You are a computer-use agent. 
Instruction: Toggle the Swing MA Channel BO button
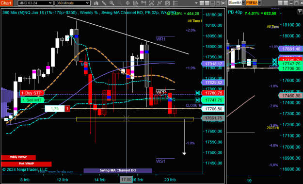click(118, 170)
